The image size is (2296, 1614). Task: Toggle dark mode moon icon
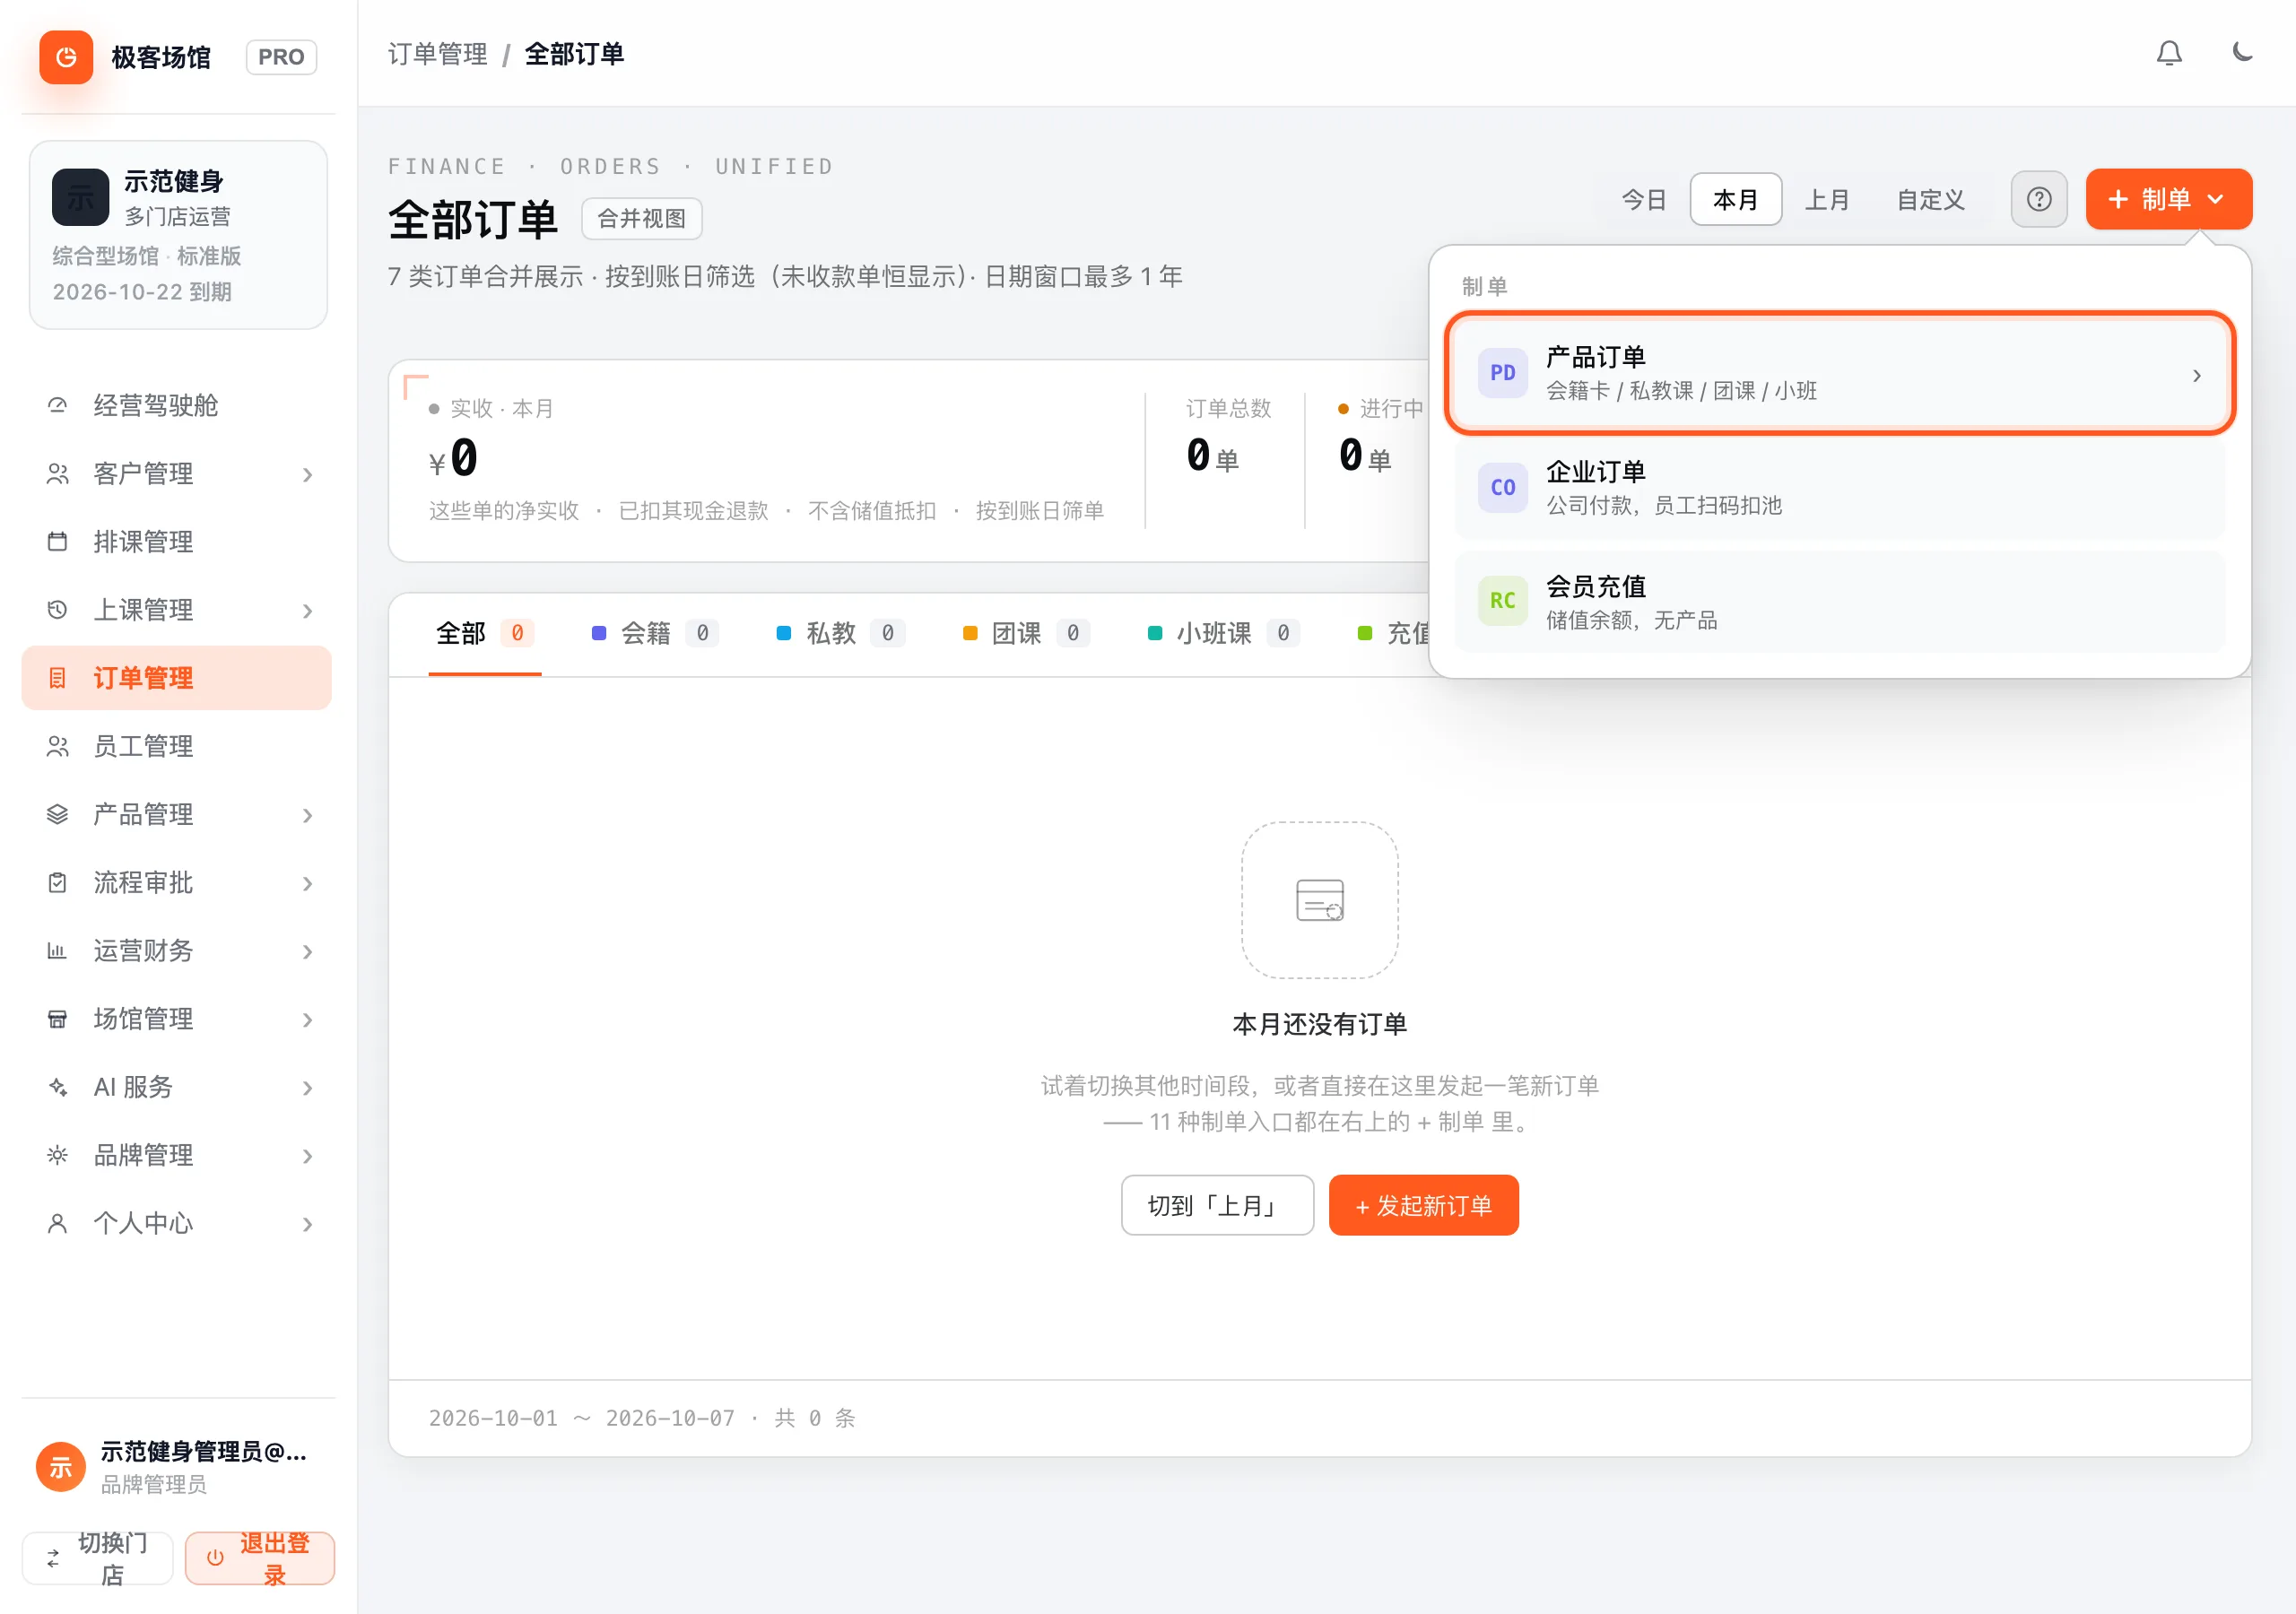click(2242, 52)
